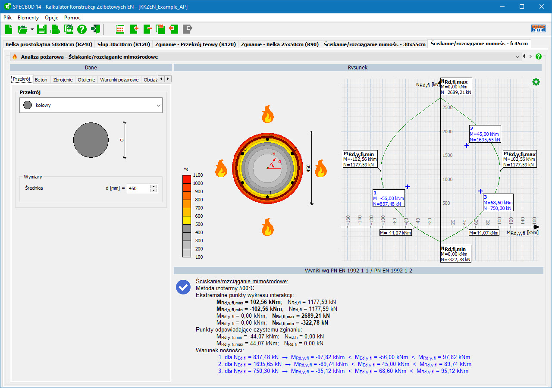This screenshot has height=388, width=552.
Task: Open the cross-section shape dropdown "kołowy"
Action: (91, 105)
